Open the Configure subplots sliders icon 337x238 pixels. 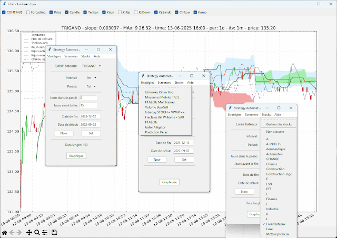coord(45,232)
